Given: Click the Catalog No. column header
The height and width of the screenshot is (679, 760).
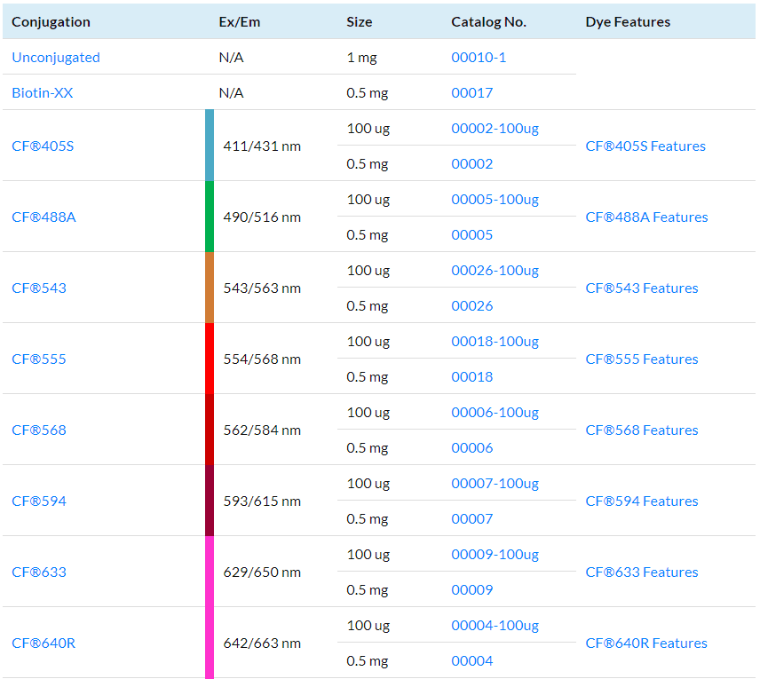Looking at the screenshot, I should (488, 22).
